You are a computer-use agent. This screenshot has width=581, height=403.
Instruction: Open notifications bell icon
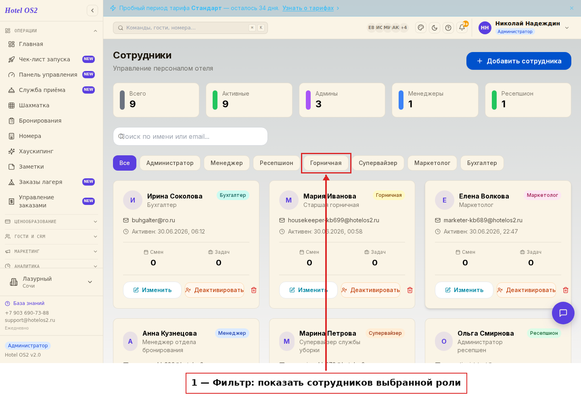click(462, 28)
